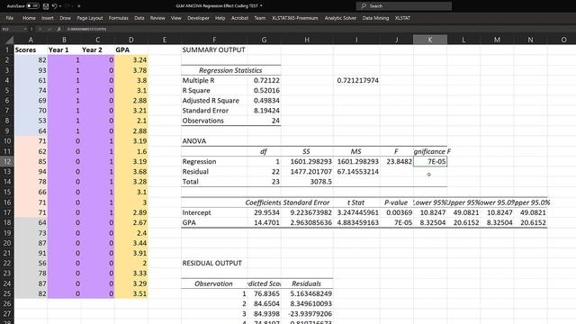Expand the Name Box dropdown arrow
Image resolution: width=576 pixels, height=324 pixels.
[25, 29]
